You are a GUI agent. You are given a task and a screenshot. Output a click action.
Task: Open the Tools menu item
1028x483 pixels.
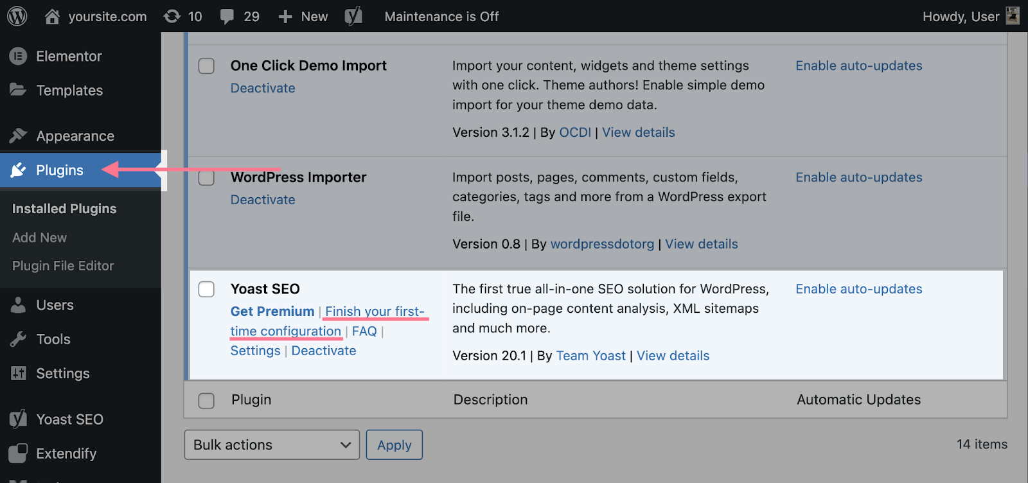pyautogui.click(x=53, y=339)
